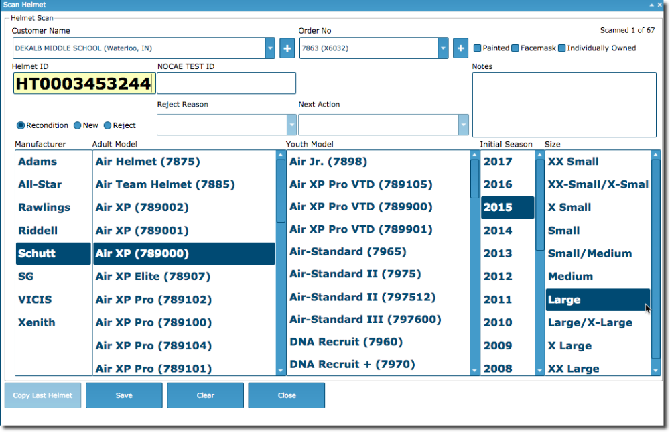Viewport: 670px width, 435px height.
Task: Choose Small/Medium size
Action: click(598, 253)
